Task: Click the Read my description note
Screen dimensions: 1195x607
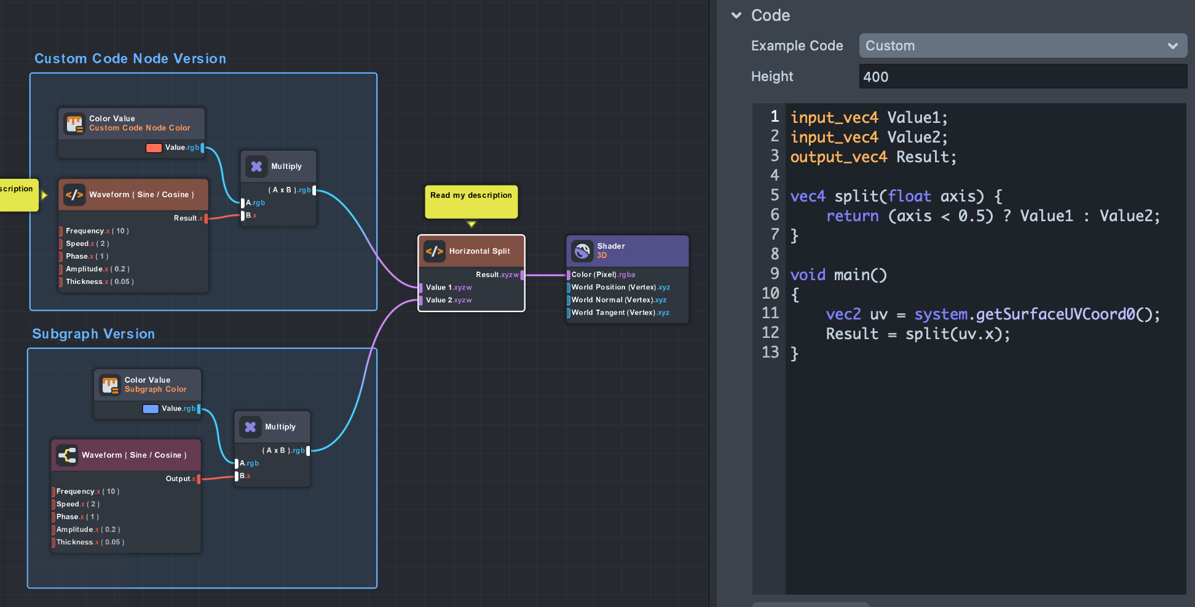Action: pos(471,202)
